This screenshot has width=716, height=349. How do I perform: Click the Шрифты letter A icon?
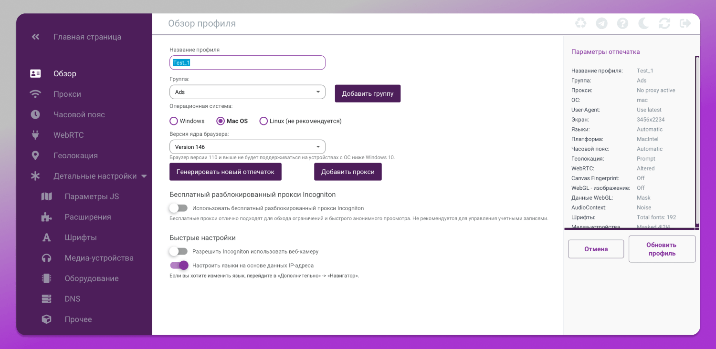point(46,237)
